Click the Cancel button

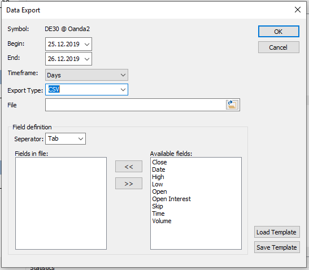(x=278, y=47)
